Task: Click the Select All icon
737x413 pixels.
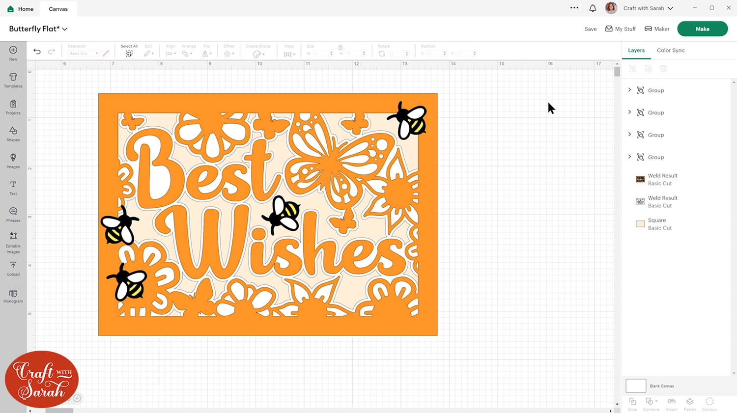Action: [x=129, y=54]
